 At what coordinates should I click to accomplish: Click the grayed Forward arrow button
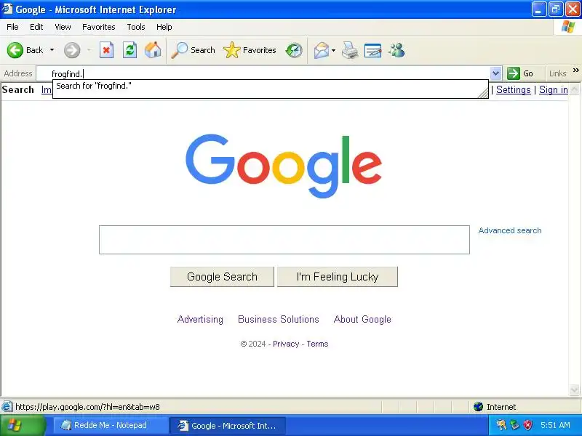72,50
